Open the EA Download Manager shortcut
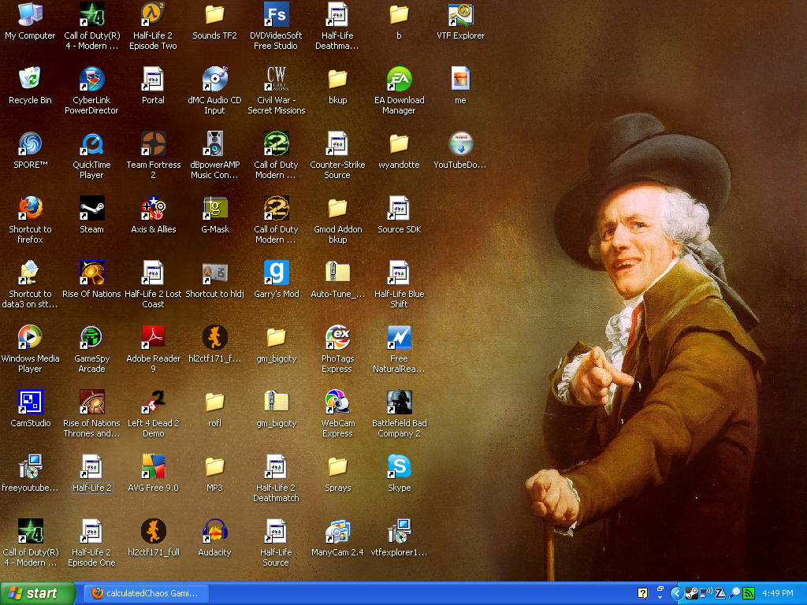Screen dimensions: 807x605 coord(399,80)
